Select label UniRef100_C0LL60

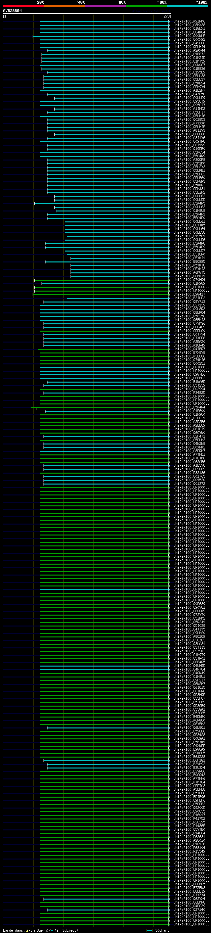(x=189, y=134)
